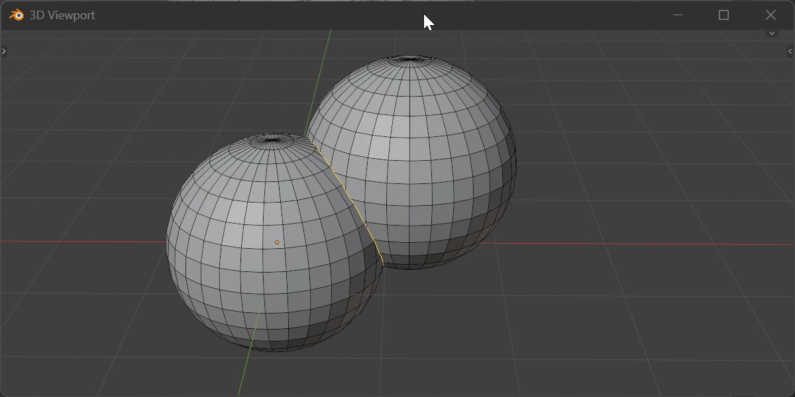Maximize the 3D Viewport window
The width and height of the screenshot is (795, 397).
pos(723,15)
